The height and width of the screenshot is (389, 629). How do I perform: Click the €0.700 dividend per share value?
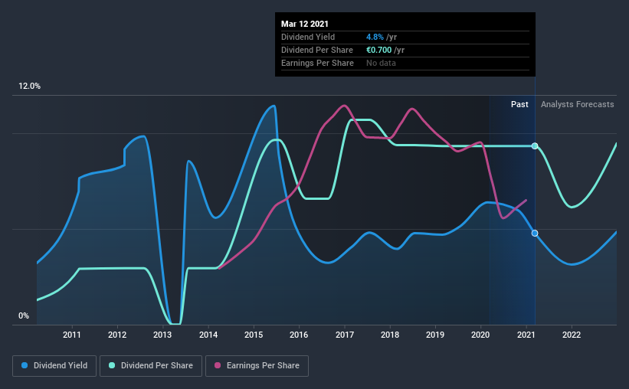click(x=378, y=50)
